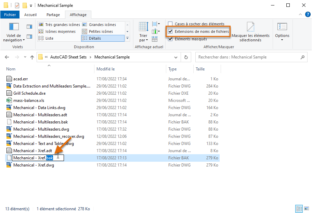Sort by the Taille column header
This screenshot has height=213, width=312.
[x=200, y=69]
